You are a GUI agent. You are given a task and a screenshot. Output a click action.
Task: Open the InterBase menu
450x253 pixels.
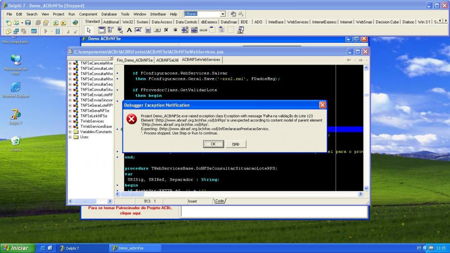click(158, 14)
